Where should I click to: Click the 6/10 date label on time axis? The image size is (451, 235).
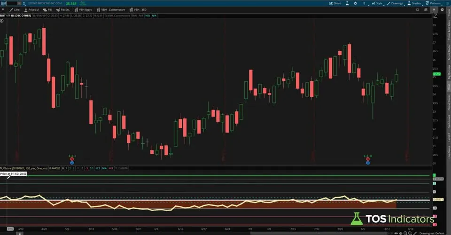(180, 229)
